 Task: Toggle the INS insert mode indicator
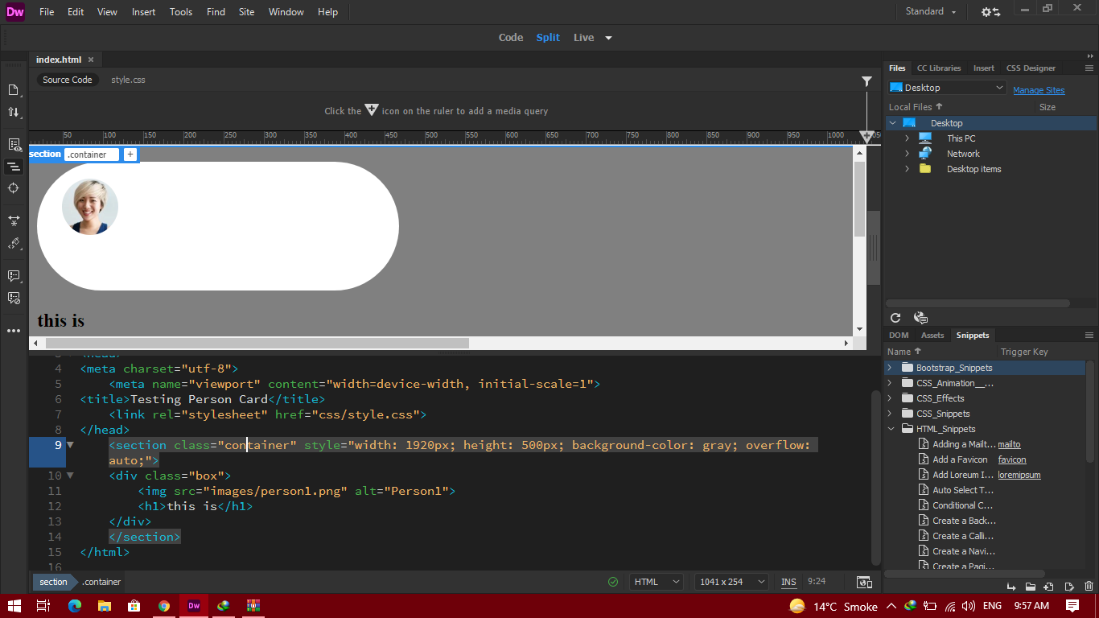(x=788, y=582)
